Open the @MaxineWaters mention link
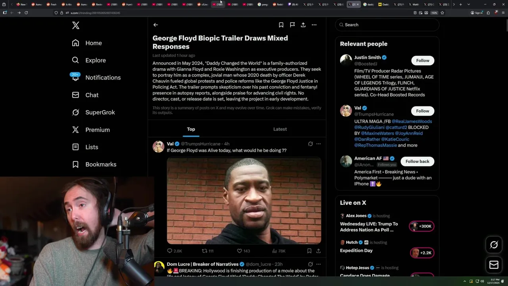 pos(377,133)
